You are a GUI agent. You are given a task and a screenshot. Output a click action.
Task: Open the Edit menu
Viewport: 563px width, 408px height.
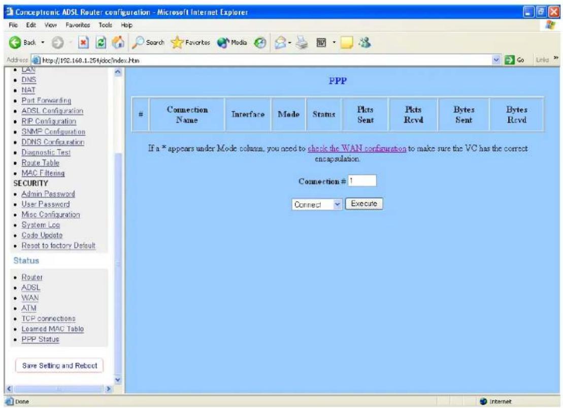(x=31, y=25)
